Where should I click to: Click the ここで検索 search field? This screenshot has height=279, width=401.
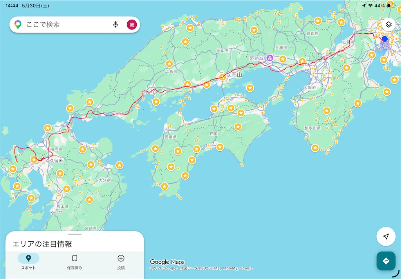[x=75, y=25]
